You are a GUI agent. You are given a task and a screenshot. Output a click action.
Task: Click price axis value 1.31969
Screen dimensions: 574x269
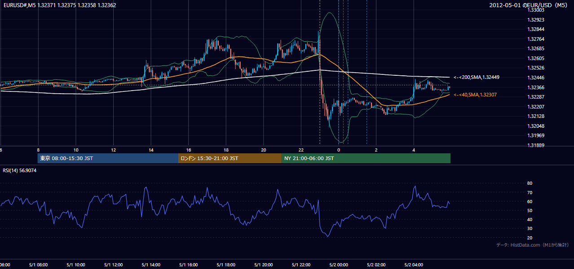click(x=536, y=135)
